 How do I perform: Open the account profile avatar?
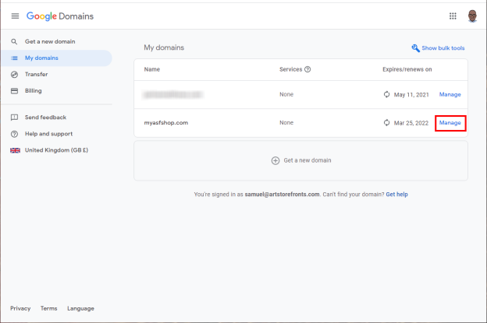coord(472,16)
